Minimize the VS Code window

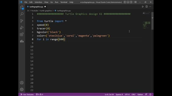coord(140,2)
